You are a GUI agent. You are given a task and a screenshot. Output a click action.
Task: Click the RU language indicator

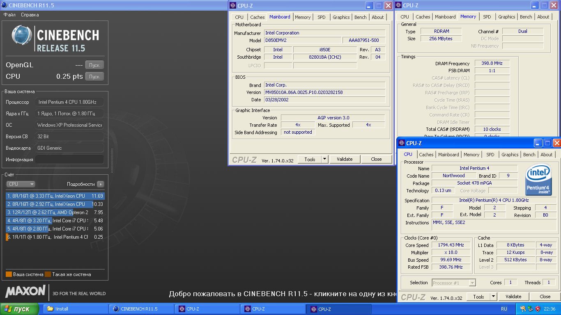point(504,309)
